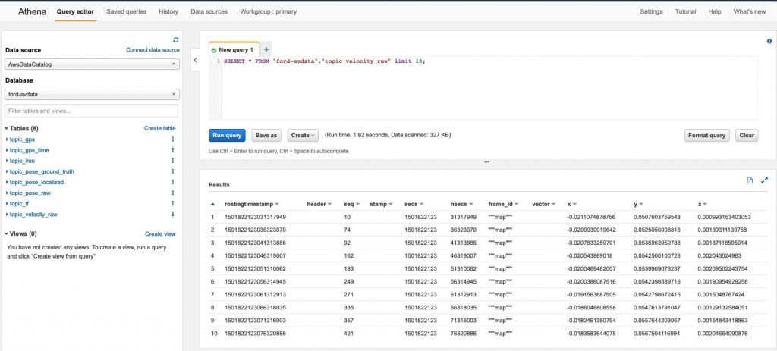The width and height of the screenshot is (777, 351).
Task: Select the topic_gps_time table name
Action: tap(30, 150)
